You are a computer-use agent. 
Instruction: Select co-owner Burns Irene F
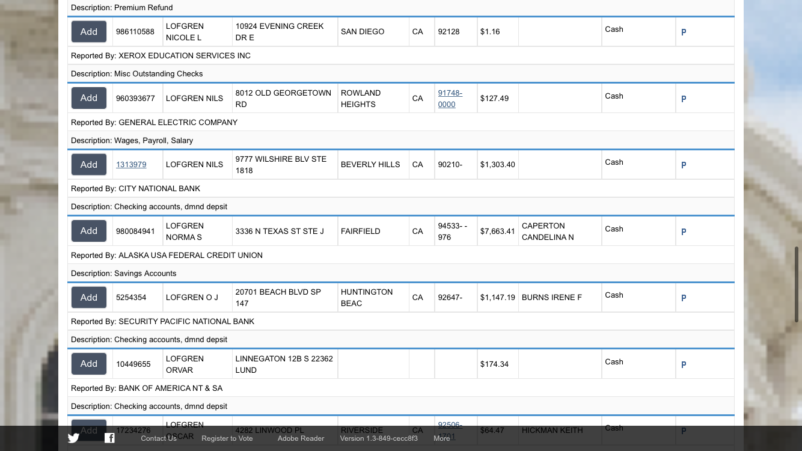click(x=552, y=298)
